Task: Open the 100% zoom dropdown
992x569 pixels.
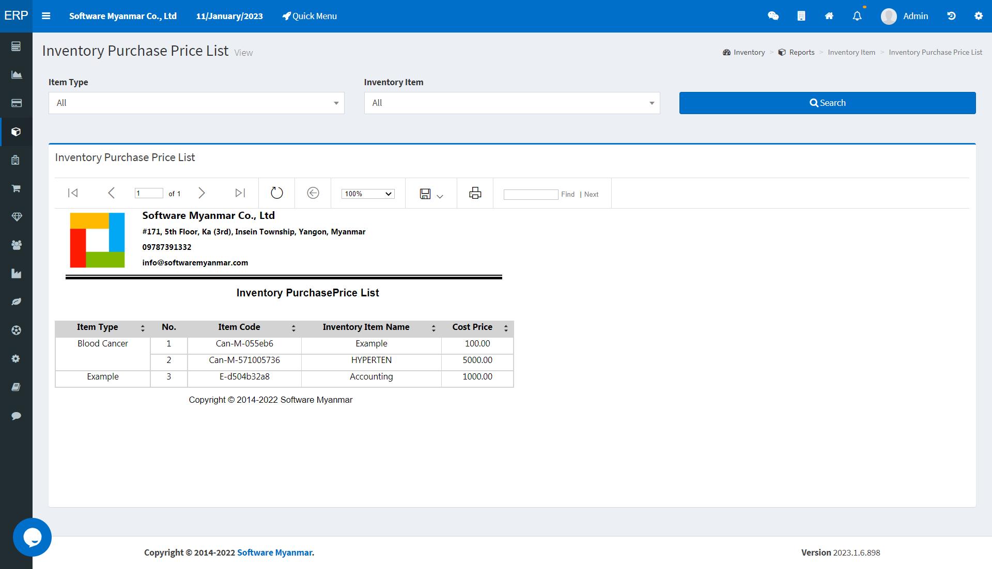Action: tap(368, 194)
